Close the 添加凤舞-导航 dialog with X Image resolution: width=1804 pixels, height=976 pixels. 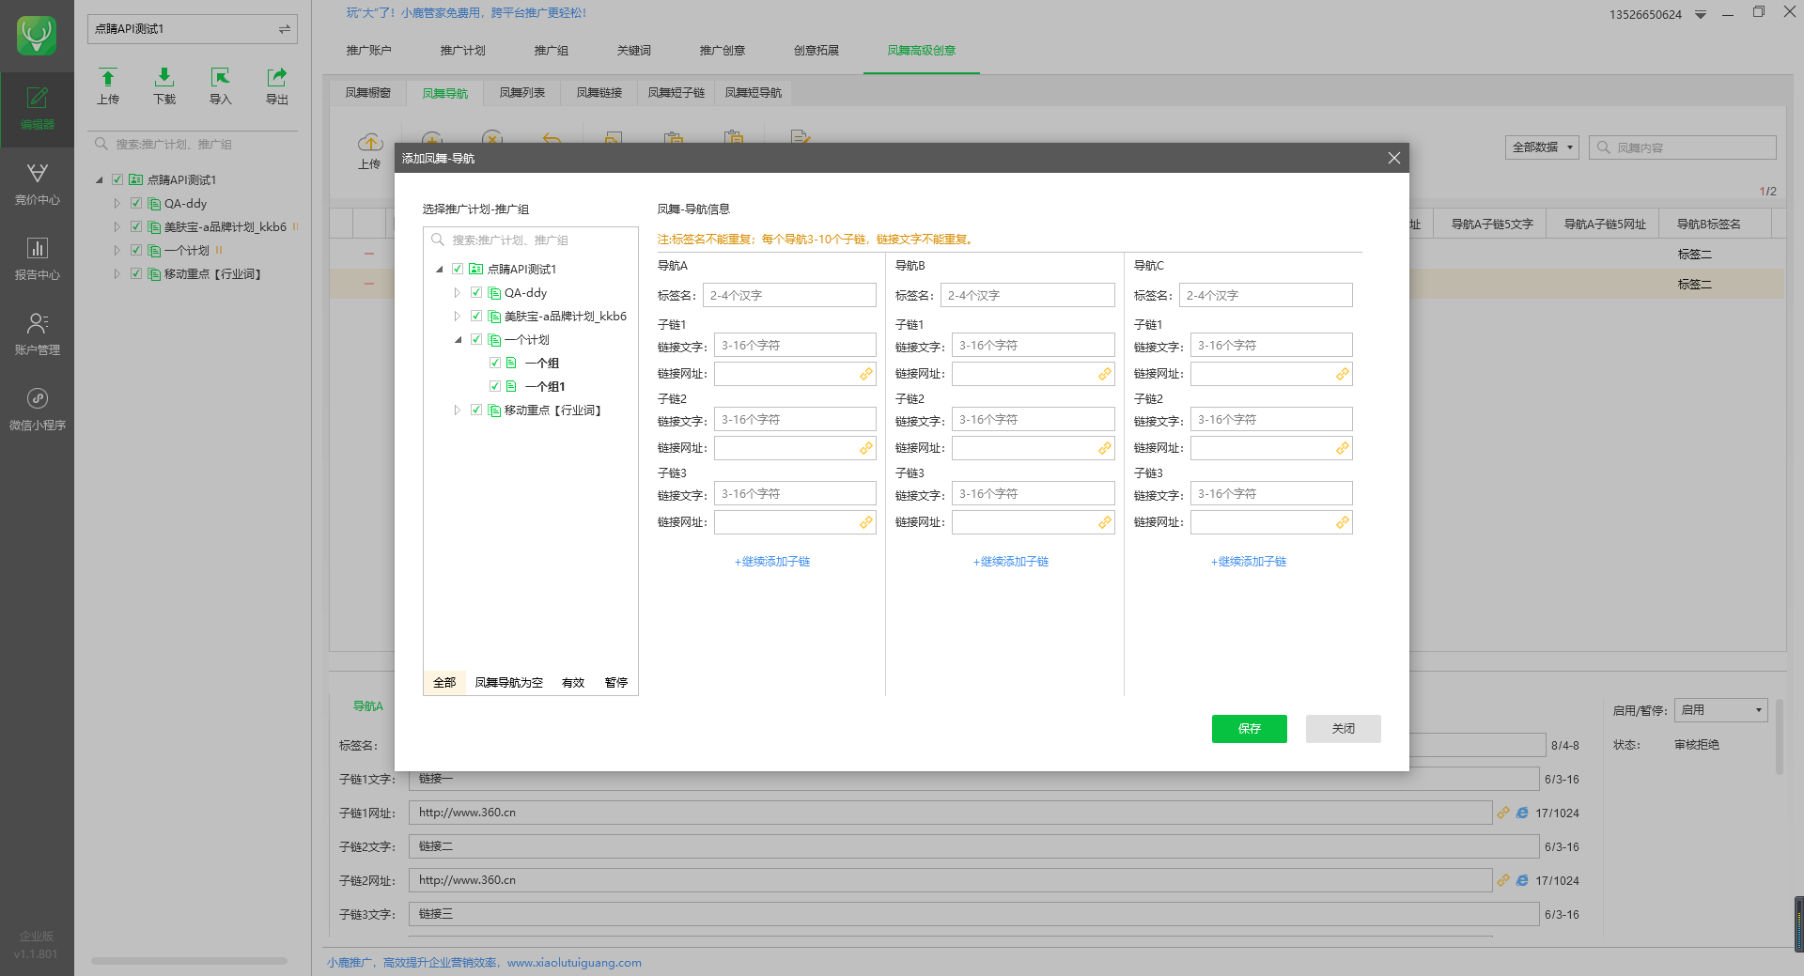1393,158
